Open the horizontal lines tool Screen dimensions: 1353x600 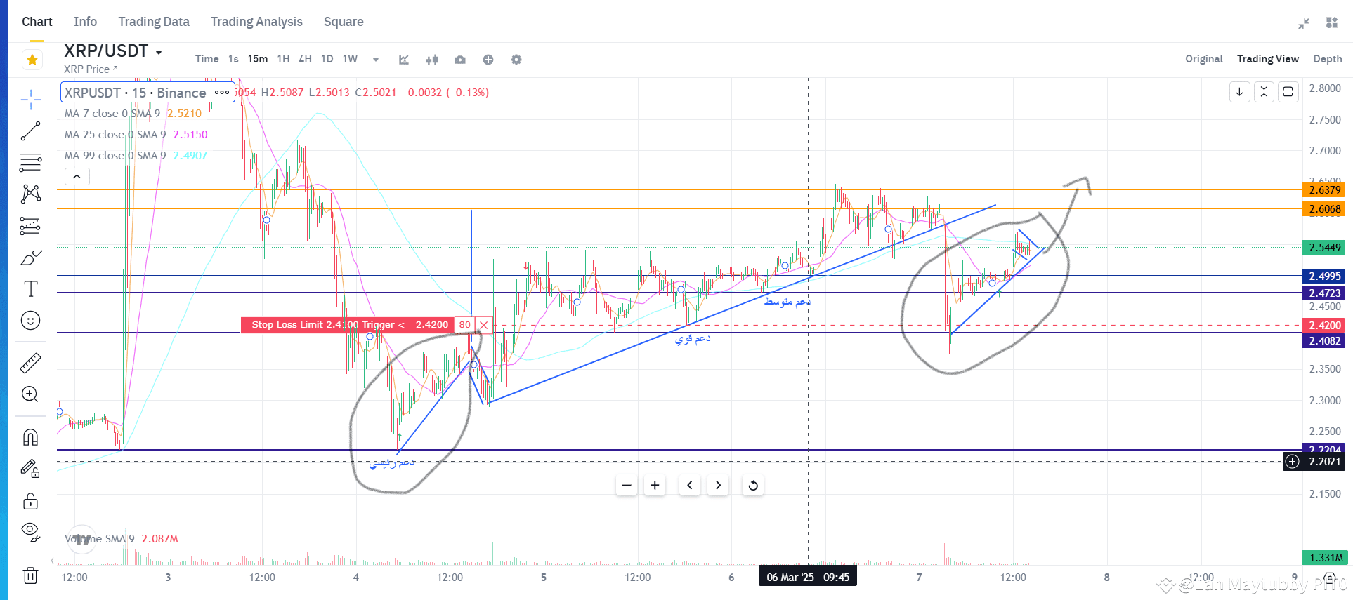(x=30, y=163)
